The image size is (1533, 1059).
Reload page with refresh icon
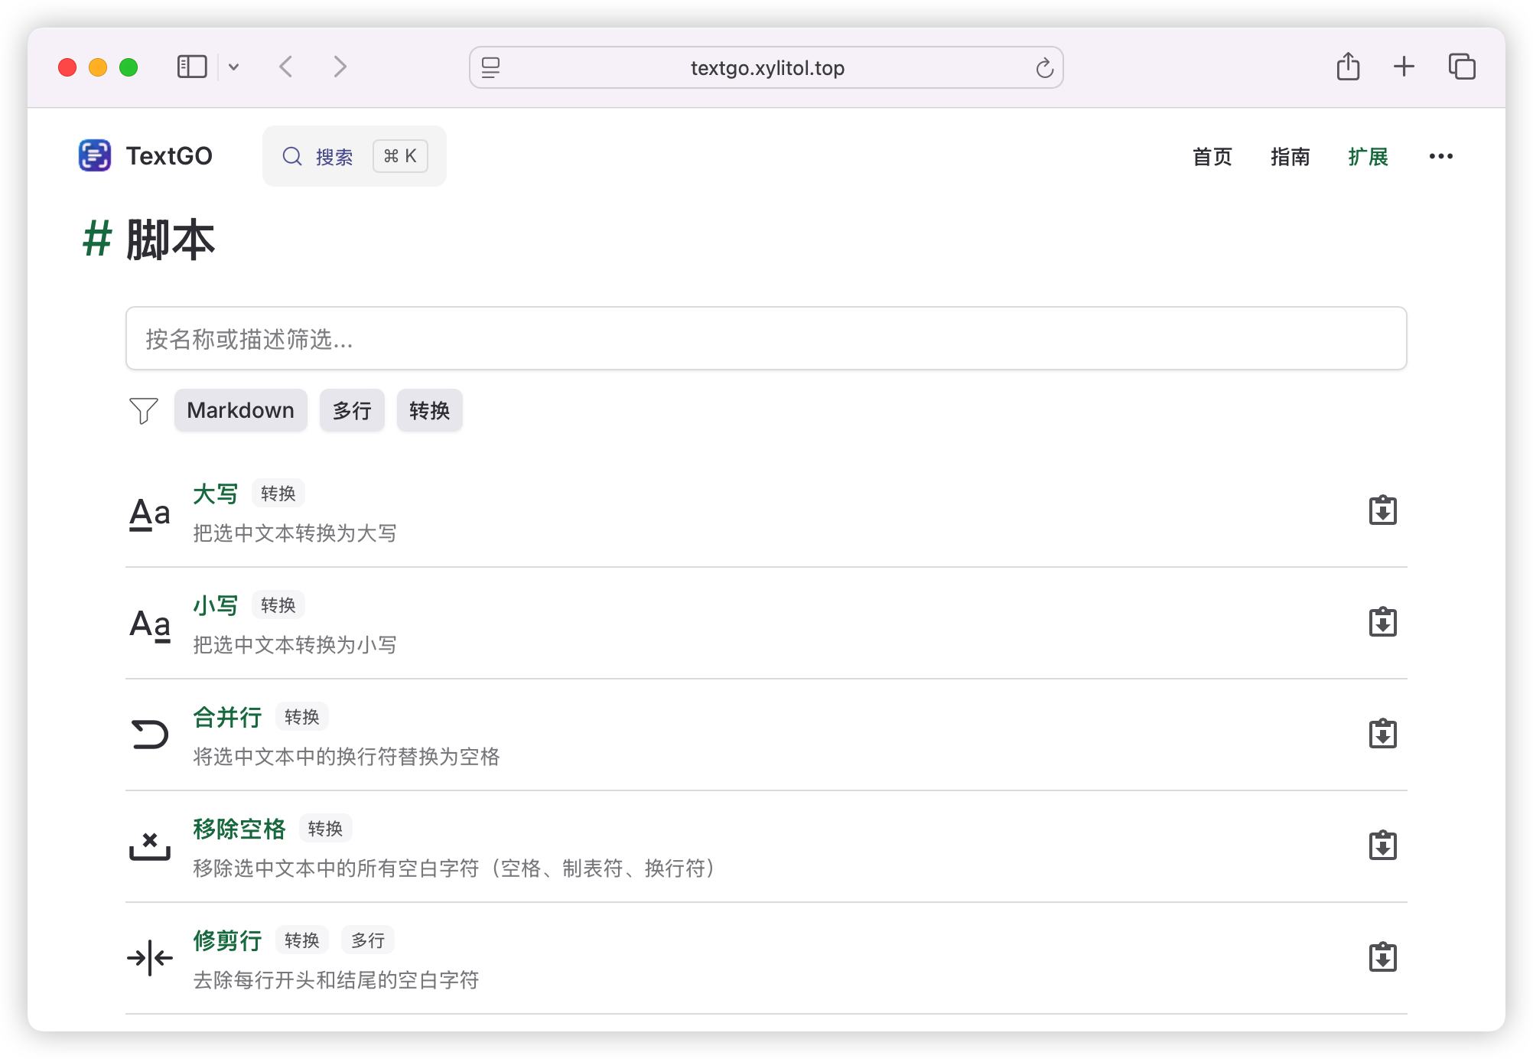click(x=1044, y=68)
